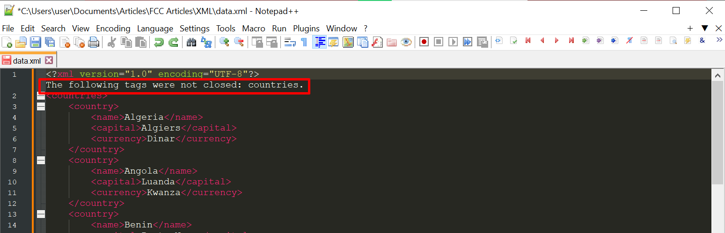Click the plus button right of the menu bar
Screen dimensions: 725x233
[690, 29]
